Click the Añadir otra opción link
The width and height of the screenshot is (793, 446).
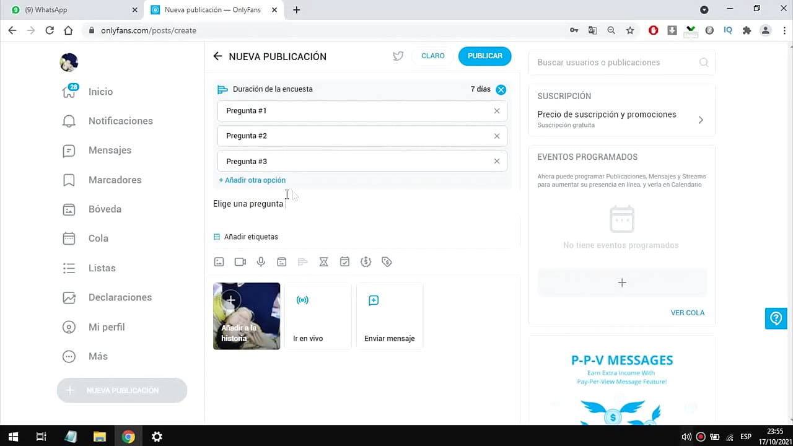point(252,180)
